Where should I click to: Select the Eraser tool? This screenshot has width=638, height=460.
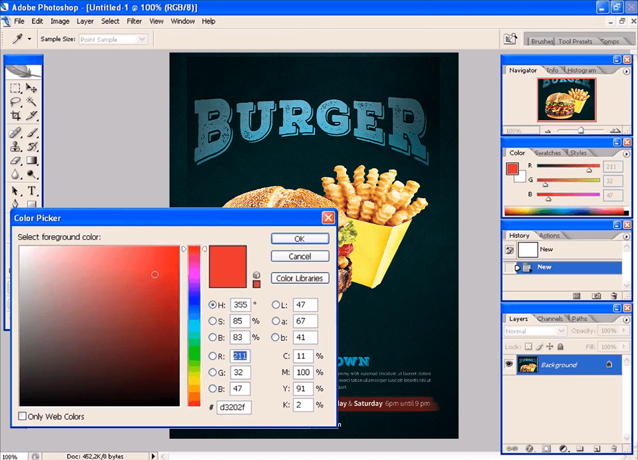pyautogui.click(x=15, y=161)
